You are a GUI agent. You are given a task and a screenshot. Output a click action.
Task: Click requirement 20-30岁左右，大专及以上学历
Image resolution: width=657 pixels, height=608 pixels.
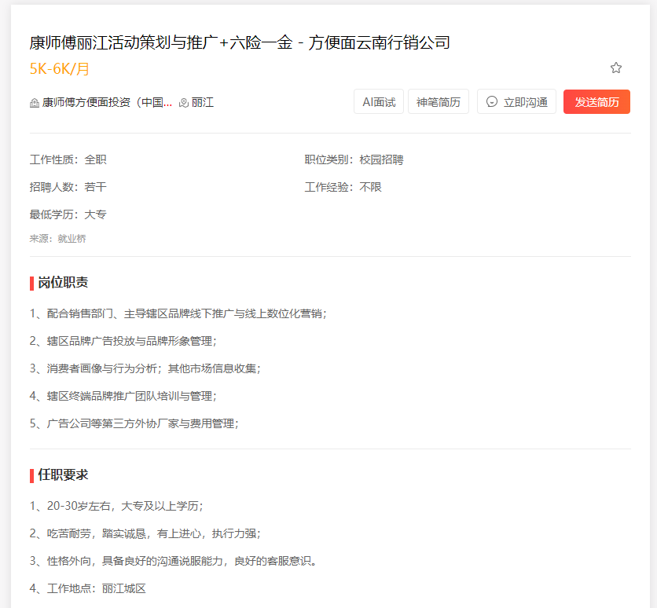pyautogui.click(x=116, y=506)
